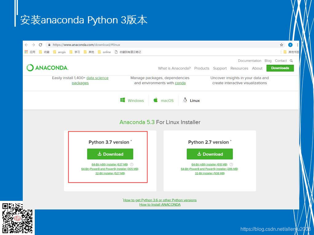
Task: Click help icon beside 618 MB installer
Action: [x=231, y=165]
